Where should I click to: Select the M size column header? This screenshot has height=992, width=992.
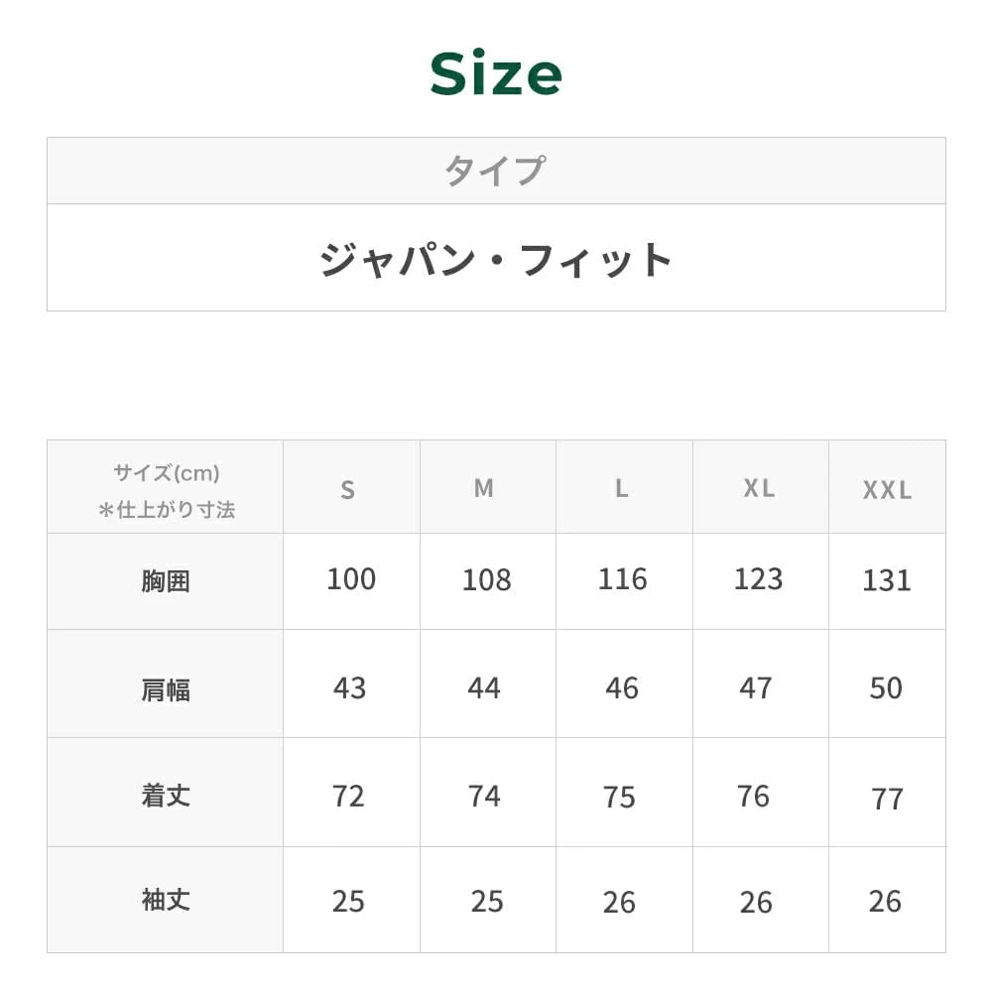tap(484, 488)
